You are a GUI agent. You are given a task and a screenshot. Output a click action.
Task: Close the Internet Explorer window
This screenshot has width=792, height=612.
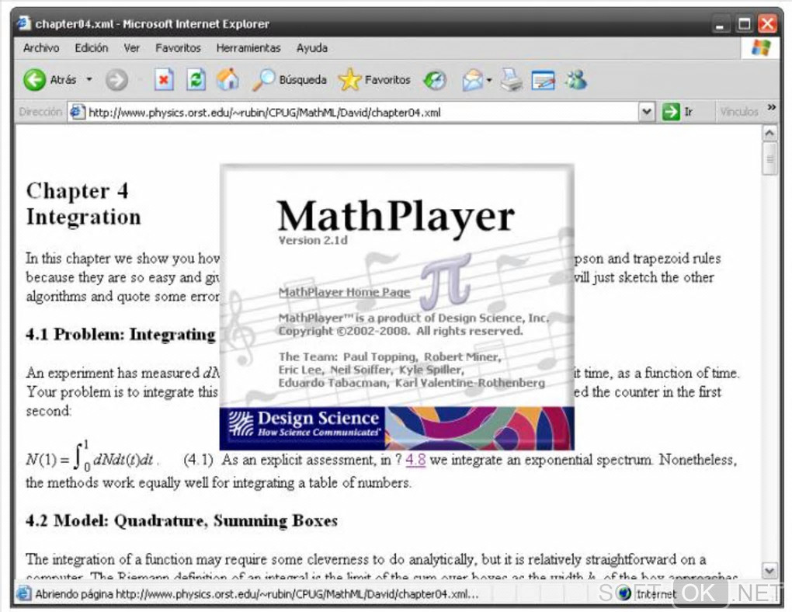(768, 24)
